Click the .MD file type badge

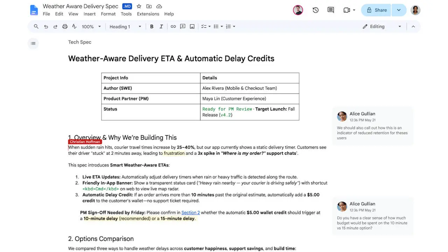tap(127, 6)
